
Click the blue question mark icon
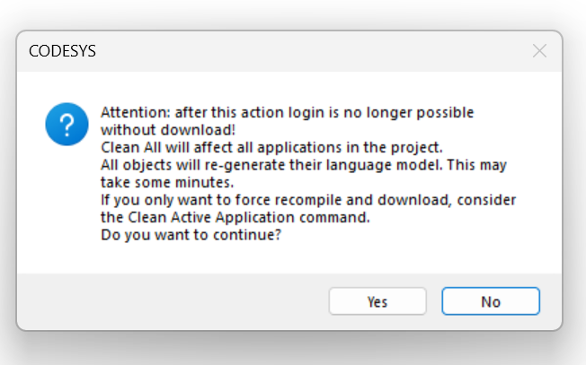[x=67, y=124]
